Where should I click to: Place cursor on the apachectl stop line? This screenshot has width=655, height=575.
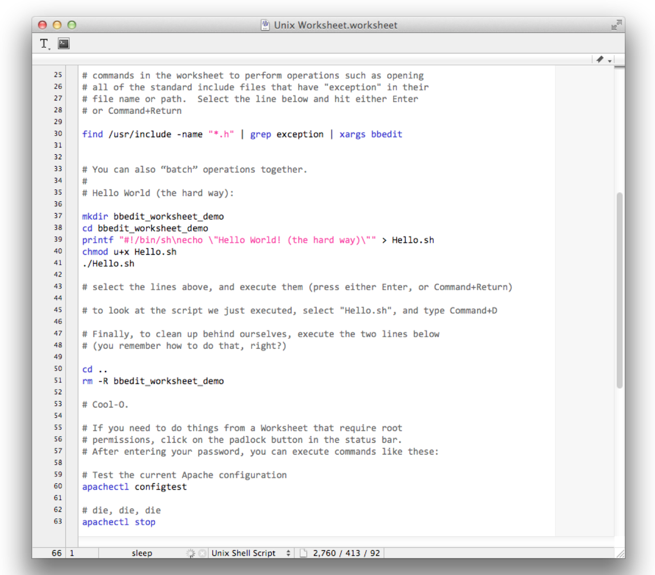(x=119, y=522)
